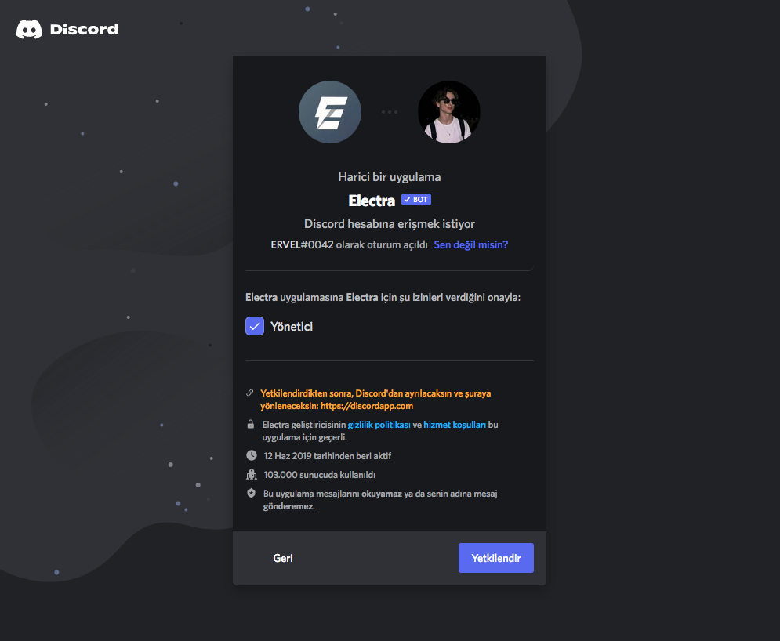Click the https://discordapp.com redirect URL text

tap(367, 406)
